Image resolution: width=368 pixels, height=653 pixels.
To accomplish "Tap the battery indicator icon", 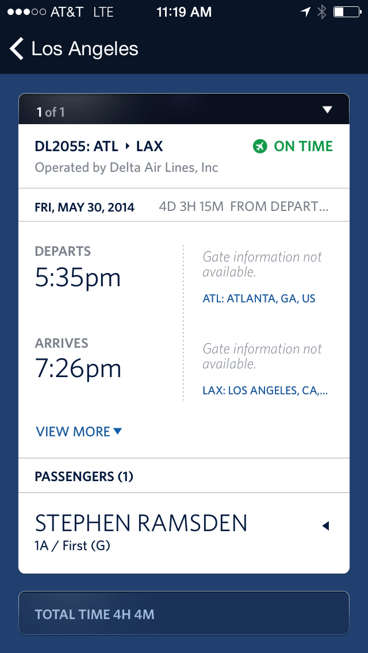I will tap(347, 12).
